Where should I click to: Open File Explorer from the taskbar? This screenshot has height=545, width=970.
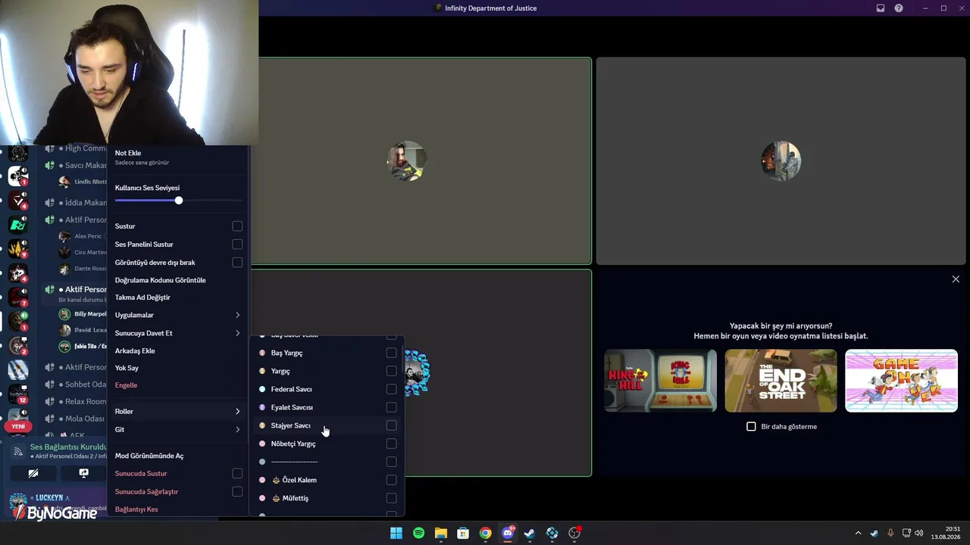click(x=440, y=533)
